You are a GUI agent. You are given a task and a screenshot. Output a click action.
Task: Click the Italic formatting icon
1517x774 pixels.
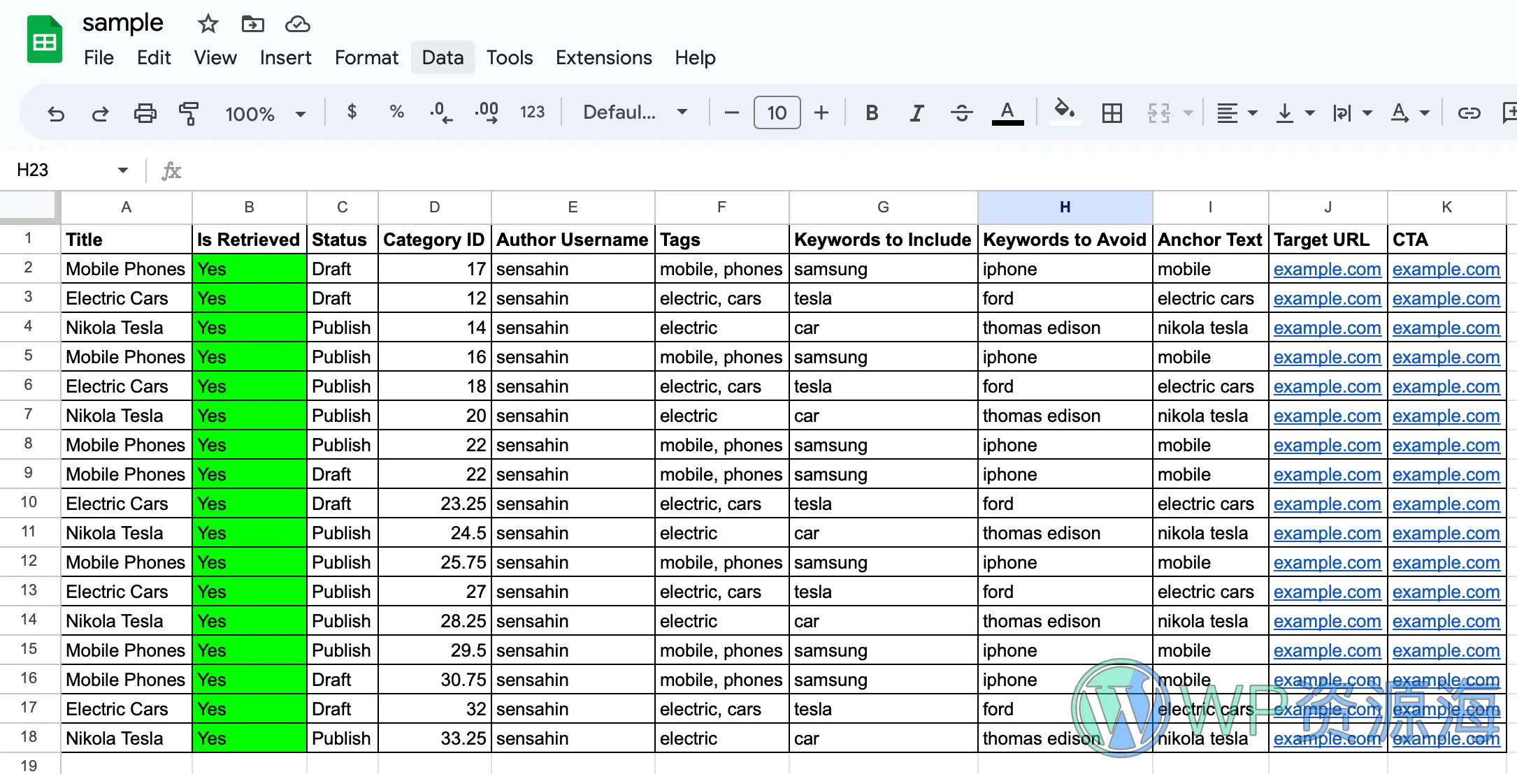pos(916,112)
